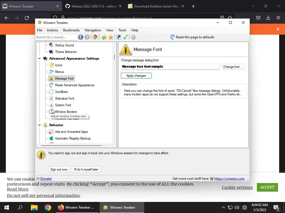285x213 pixels.
Task: Collapse the Behavior tree section
Action: tap(39, 125)
